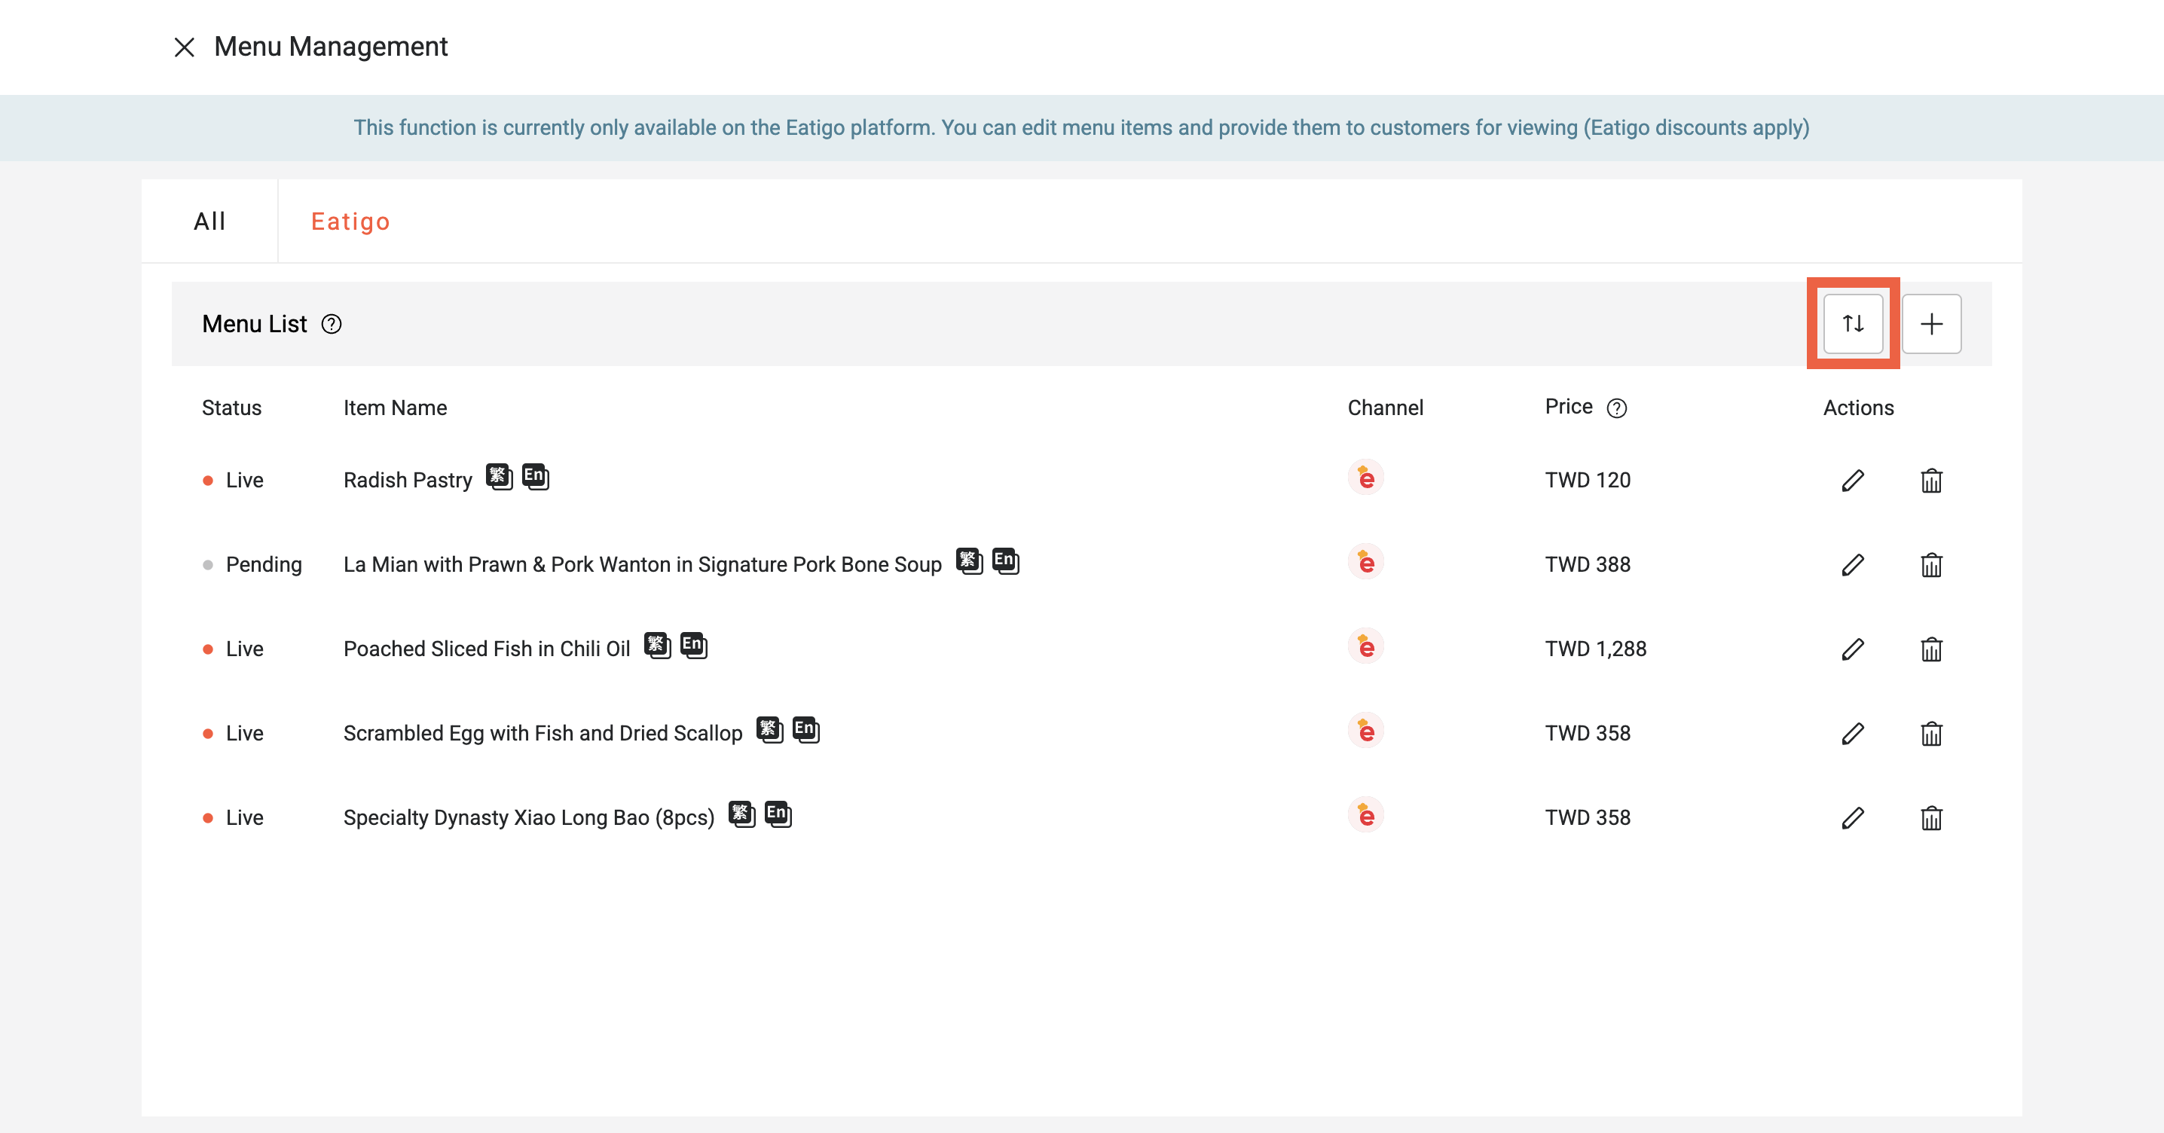This screenshot has width=2164, height=1133.
Task: Close the Menu Management page
Action: click(184, 47)
